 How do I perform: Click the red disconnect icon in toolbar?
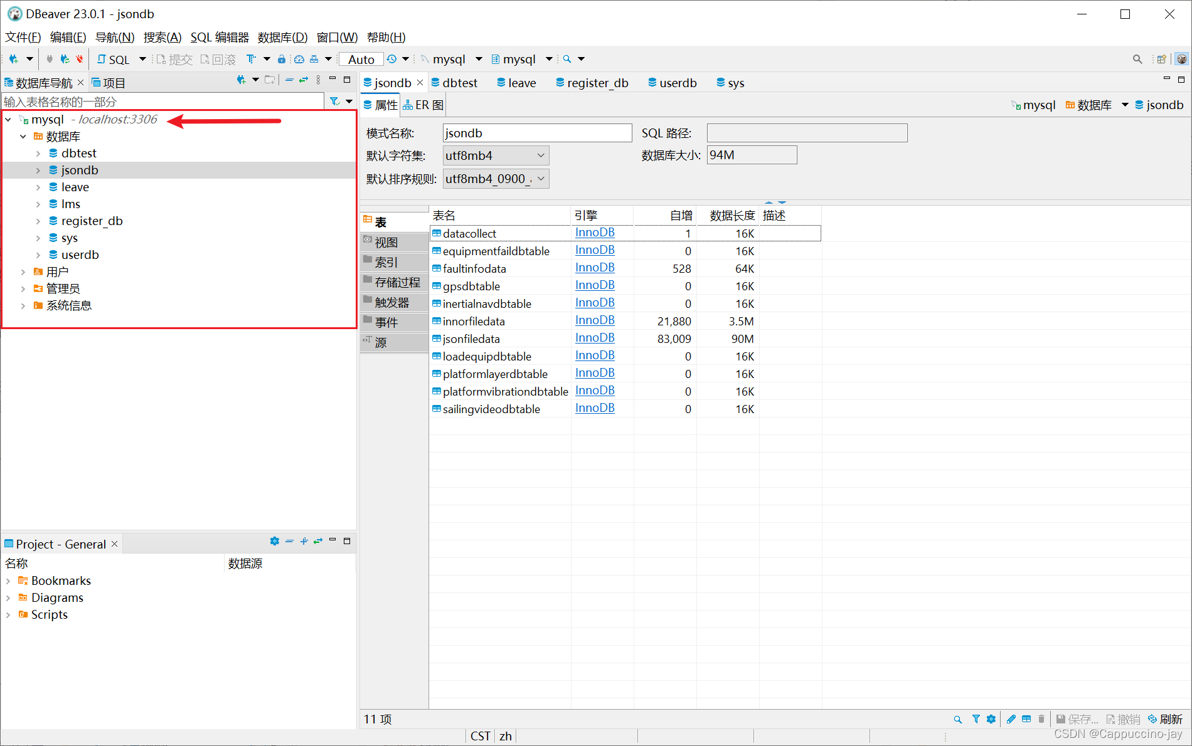(80, 59)
